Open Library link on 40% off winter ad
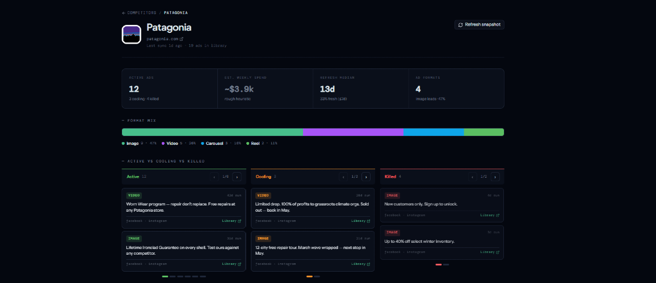Image resolution: width=656 pixels, height=283 pixels. click(x=490, y=252)
